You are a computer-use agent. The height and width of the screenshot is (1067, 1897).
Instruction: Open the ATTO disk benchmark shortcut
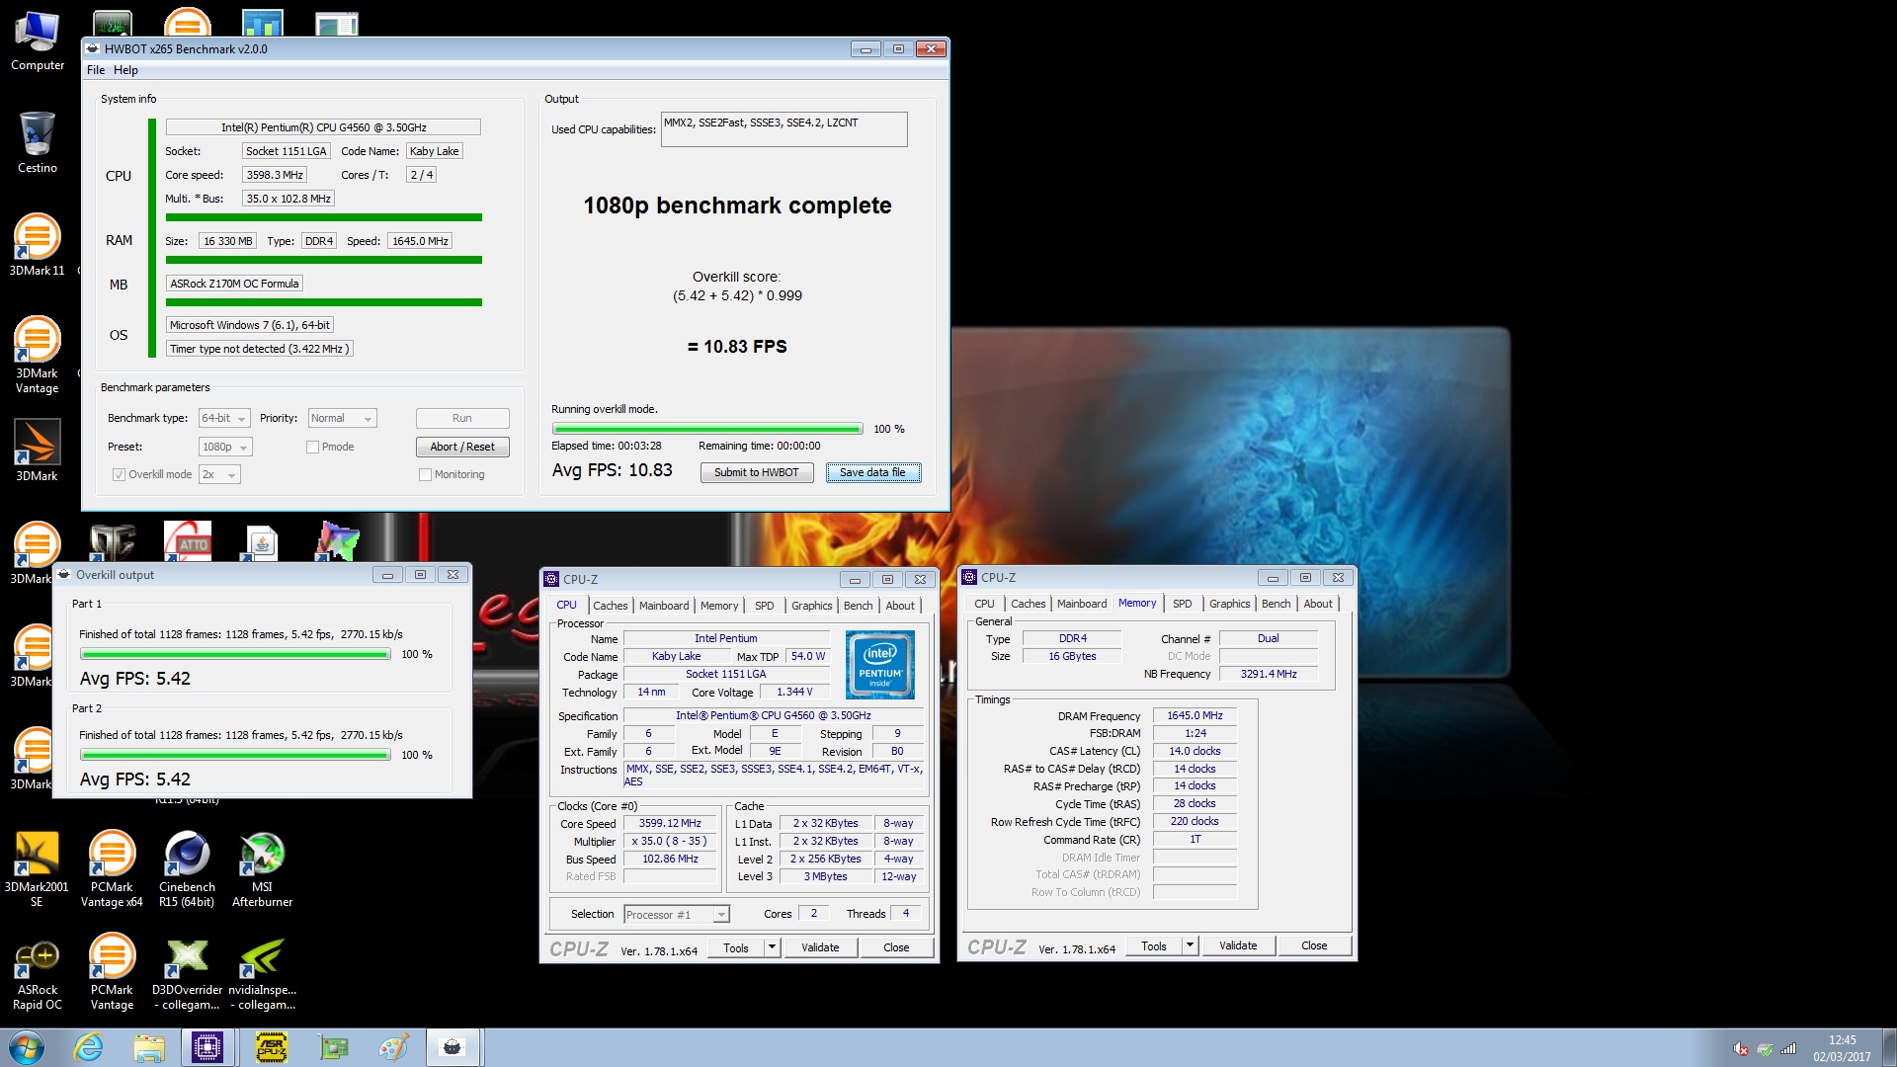[x=188, y=540]
